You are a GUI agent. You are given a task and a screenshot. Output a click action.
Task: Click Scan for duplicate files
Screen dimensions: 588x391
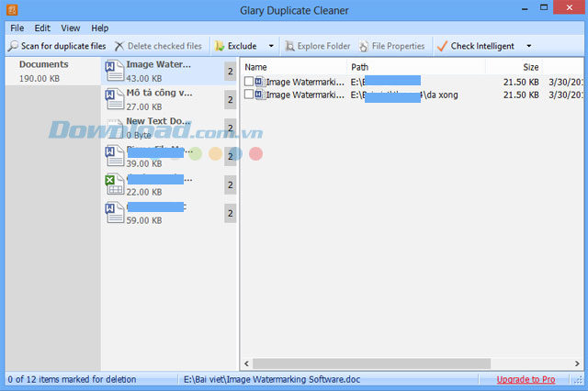[57, 46]
